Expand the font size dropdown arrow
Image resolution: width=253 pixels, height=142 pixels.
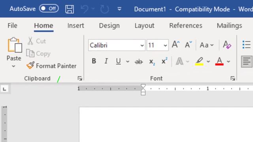(x=165, y=45)
